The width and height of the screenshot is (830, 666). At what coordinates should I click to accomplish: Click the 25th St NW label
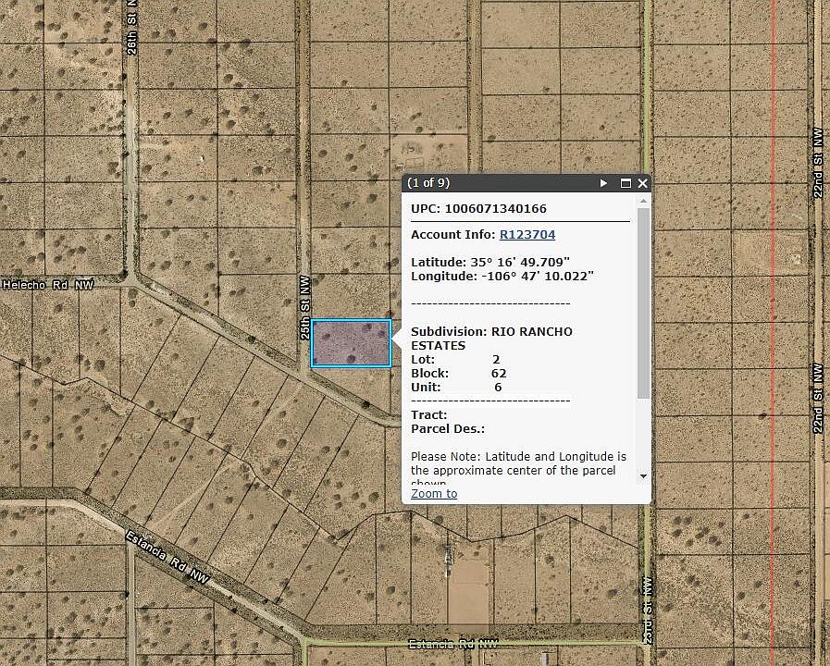[305, 308]
